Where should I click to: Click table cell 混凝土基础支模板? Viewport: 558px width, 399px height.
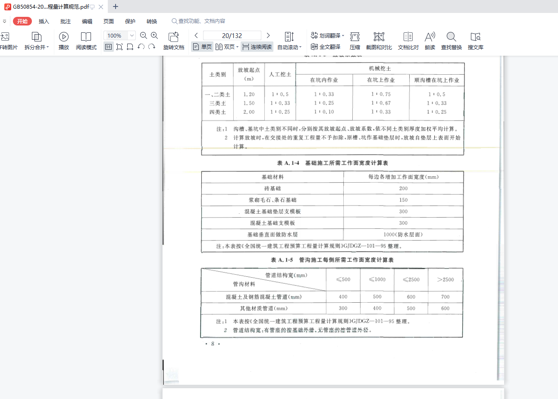pos(273,223)
